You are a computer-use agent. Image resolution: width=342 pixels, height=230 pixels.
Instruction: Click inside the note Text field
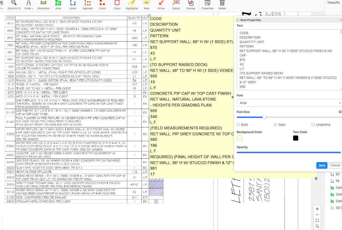click(x=288, y=60)
